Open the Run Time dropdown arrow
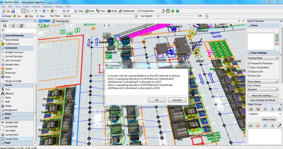This screenshot has height=149, width=283. click(136, 16)
